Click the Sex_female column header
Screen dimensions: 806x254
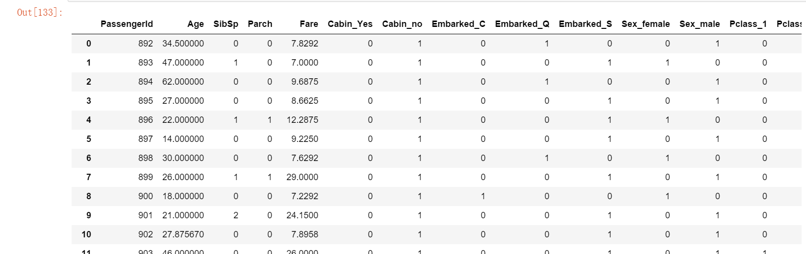click(x=646, y=24)
